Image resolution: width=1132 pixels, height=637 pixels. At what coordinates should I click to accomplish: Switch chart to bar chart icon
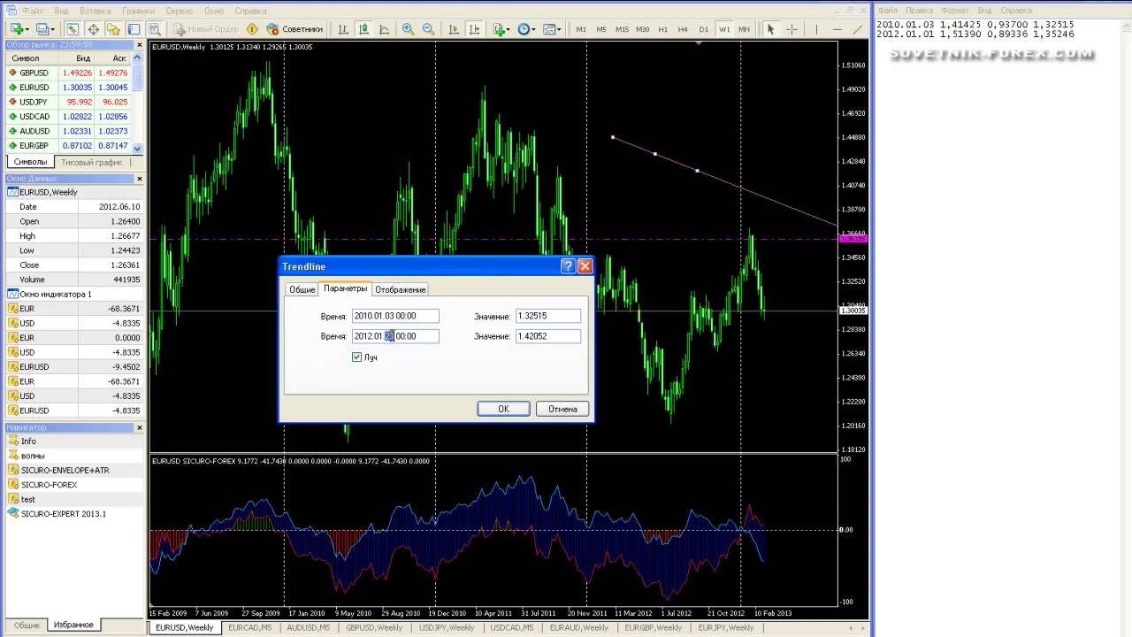(343, 29)
